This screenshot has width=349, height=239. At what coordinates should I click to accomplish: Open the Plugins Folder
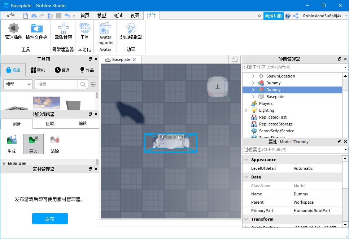37,32
